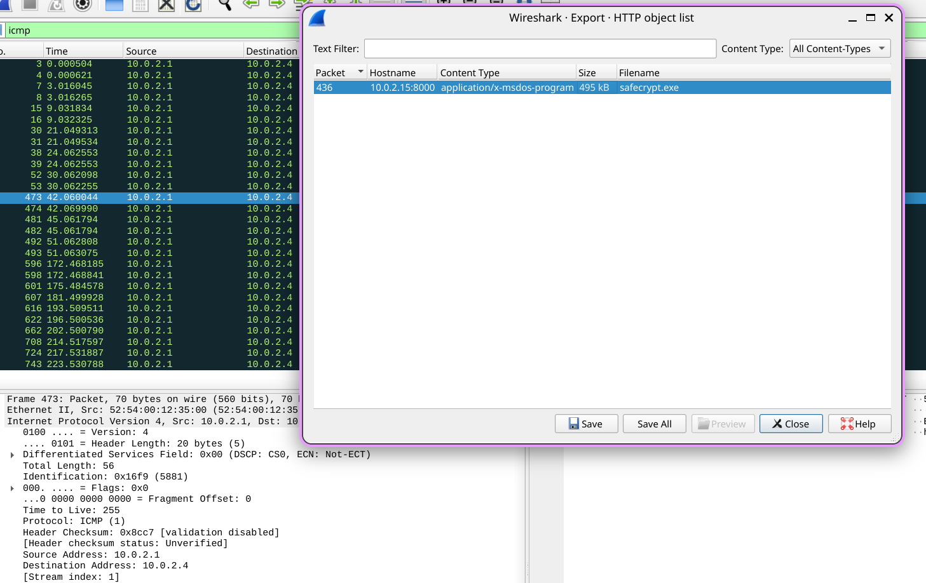926x583 pixels.
Task: Go back in packet history
Action: 251,4
